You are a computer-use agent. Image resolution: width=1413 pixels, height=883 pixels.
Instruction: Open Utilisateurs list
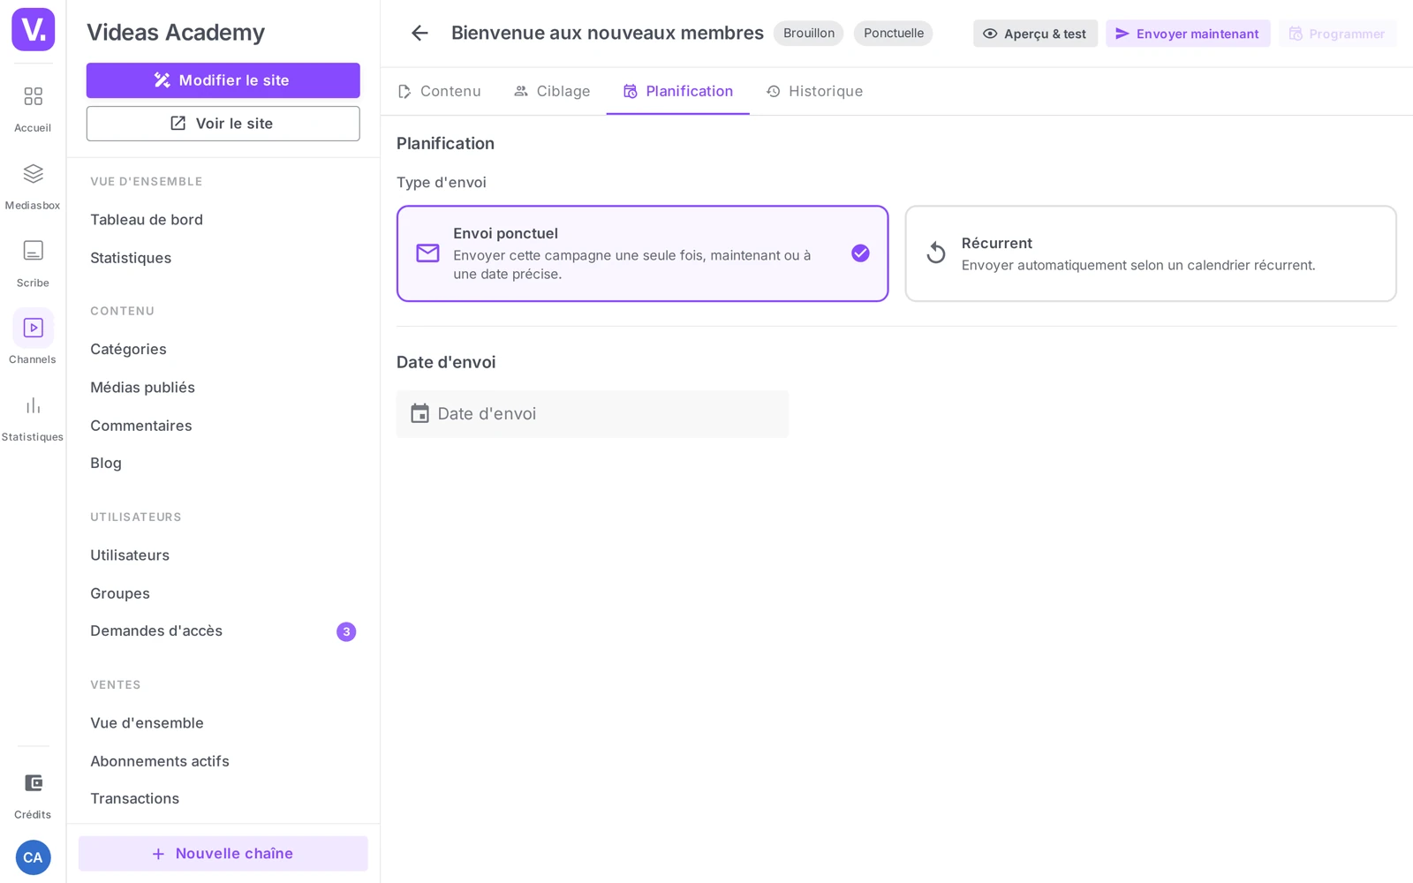pyautogui.click(x=130, y=555)
